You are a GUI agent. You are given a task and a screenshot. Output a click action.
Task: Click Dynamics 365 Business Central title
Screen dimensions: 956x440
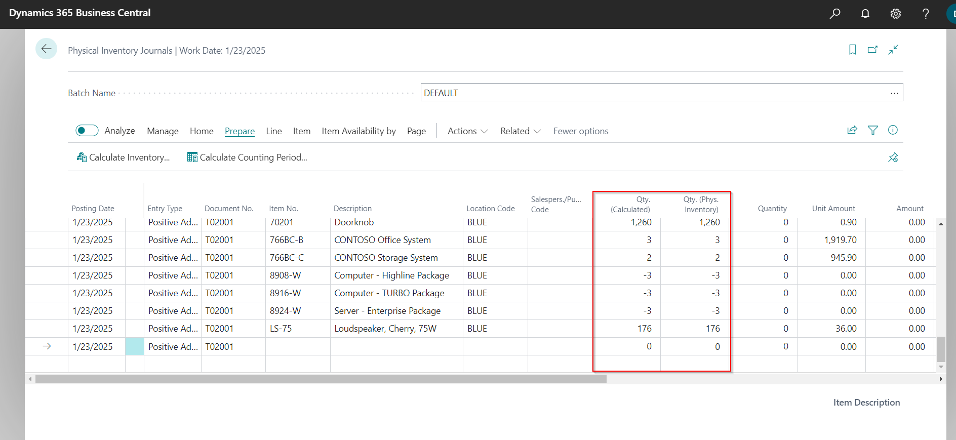click(80, 13)
